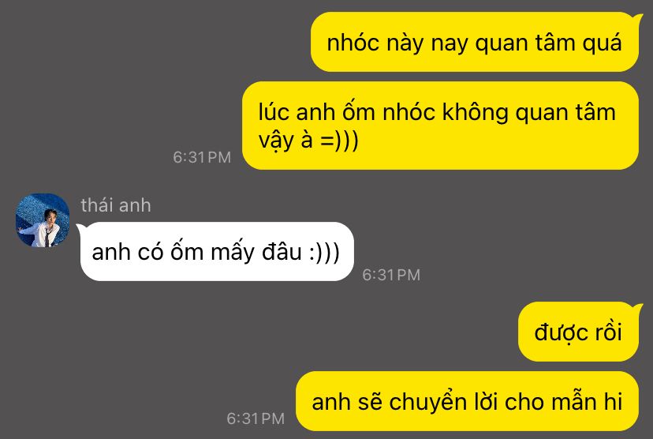Open thái anh's profile picture

[x=43, y=220]
